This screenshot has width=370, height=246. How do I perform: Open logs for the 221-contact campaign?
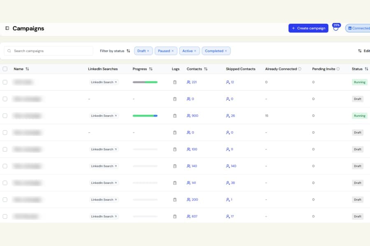(x=175, y=82)
